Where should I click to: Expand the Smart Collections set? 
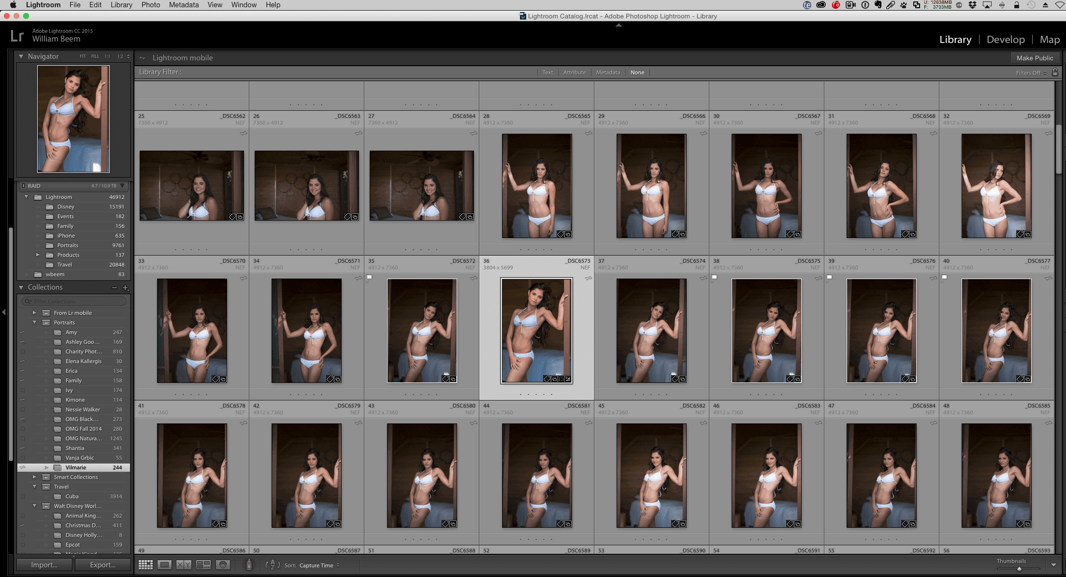(34, 477)
